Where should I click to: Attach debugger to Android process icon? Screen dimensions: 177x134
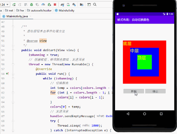tap(49, 5)
